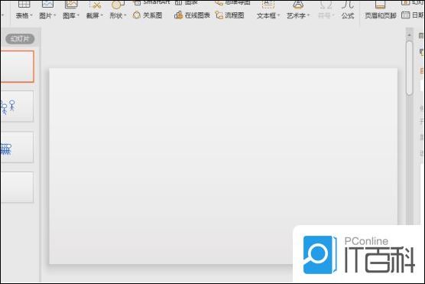425x284 pixels.
Task: Click the 页眉和页脚 label
Action: tap(381, 16)
